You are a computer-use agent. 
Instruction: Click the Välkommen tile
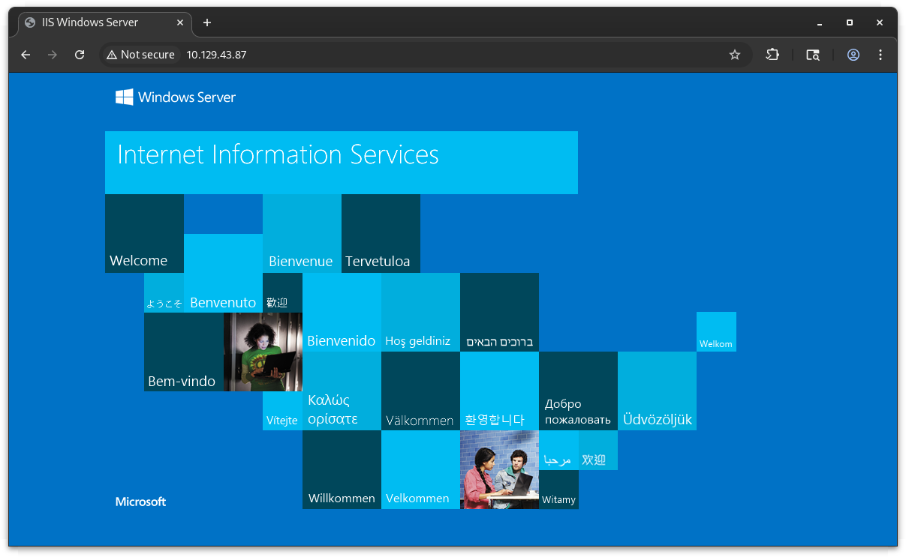coord(420,391)
